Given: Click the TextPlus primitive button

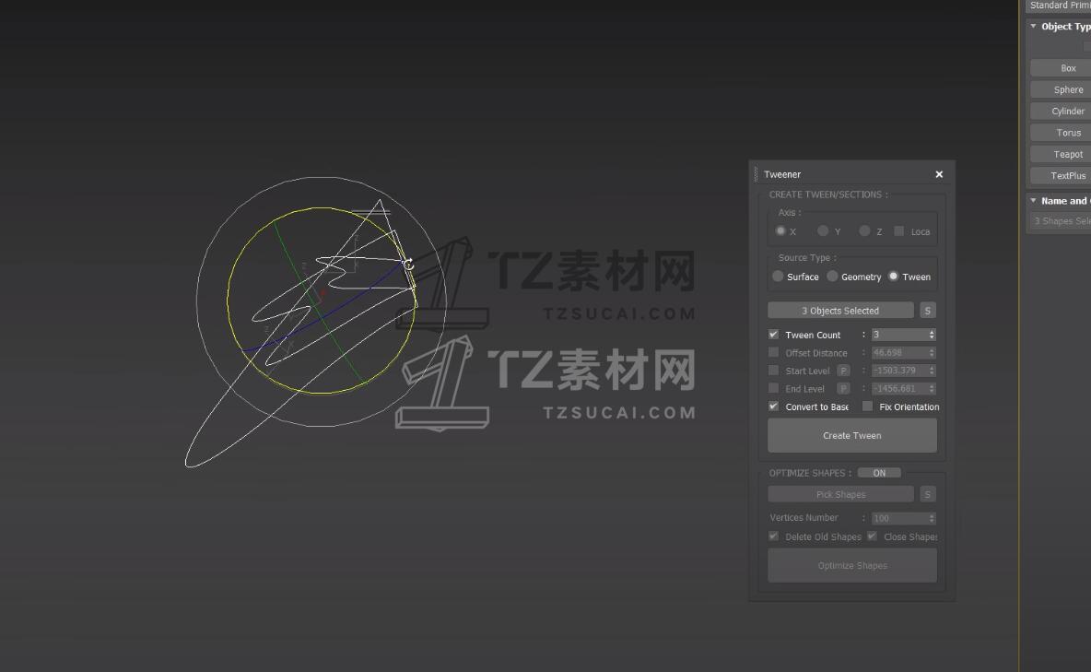Looking at the screenshot, I should (x=1061, y=175).
